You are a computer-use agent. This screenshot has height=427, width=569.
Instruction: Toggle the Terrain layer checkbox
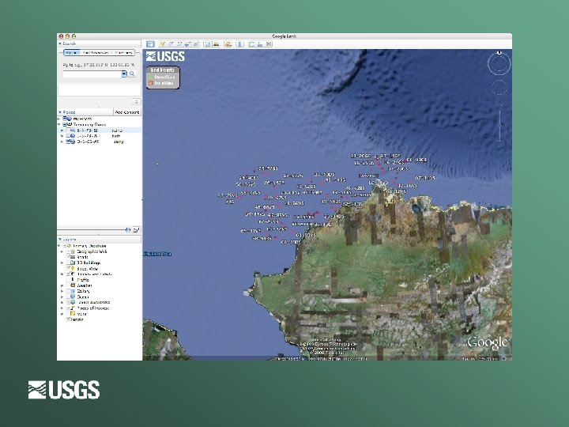point(69,319)
